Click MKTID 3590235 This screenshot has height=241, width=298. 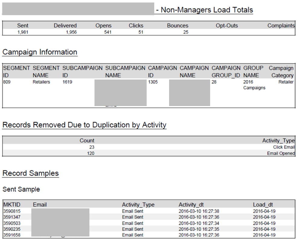[x=12, y=229]
